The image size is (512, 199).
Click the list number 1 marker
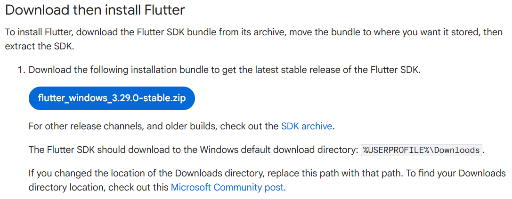[22, 70]
